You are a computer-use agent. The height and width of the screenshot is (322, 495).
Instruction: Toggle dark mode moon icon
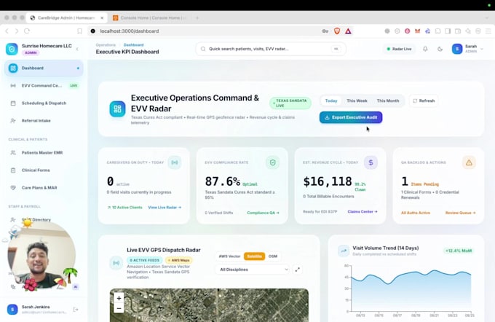pyautogui.click(x=440, y=49)
